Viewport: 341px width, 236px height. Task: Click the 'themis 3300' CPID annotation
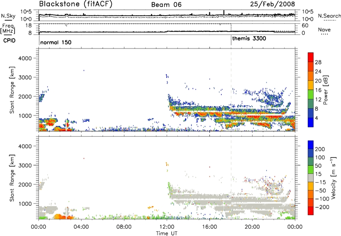tap(249, 39)
